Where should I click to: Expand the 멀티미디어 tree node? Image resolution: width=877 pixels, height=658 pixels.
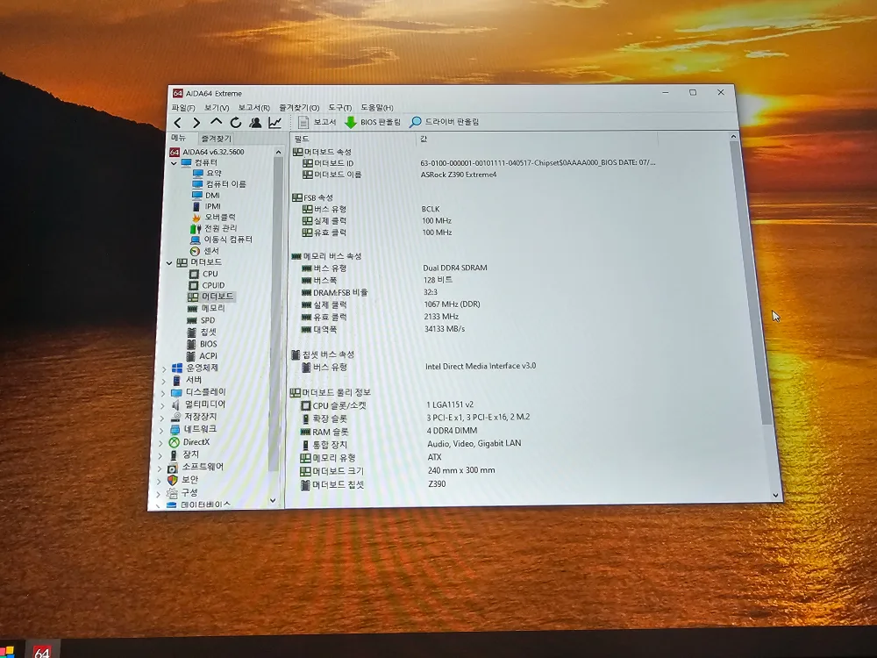click(162, 405)
